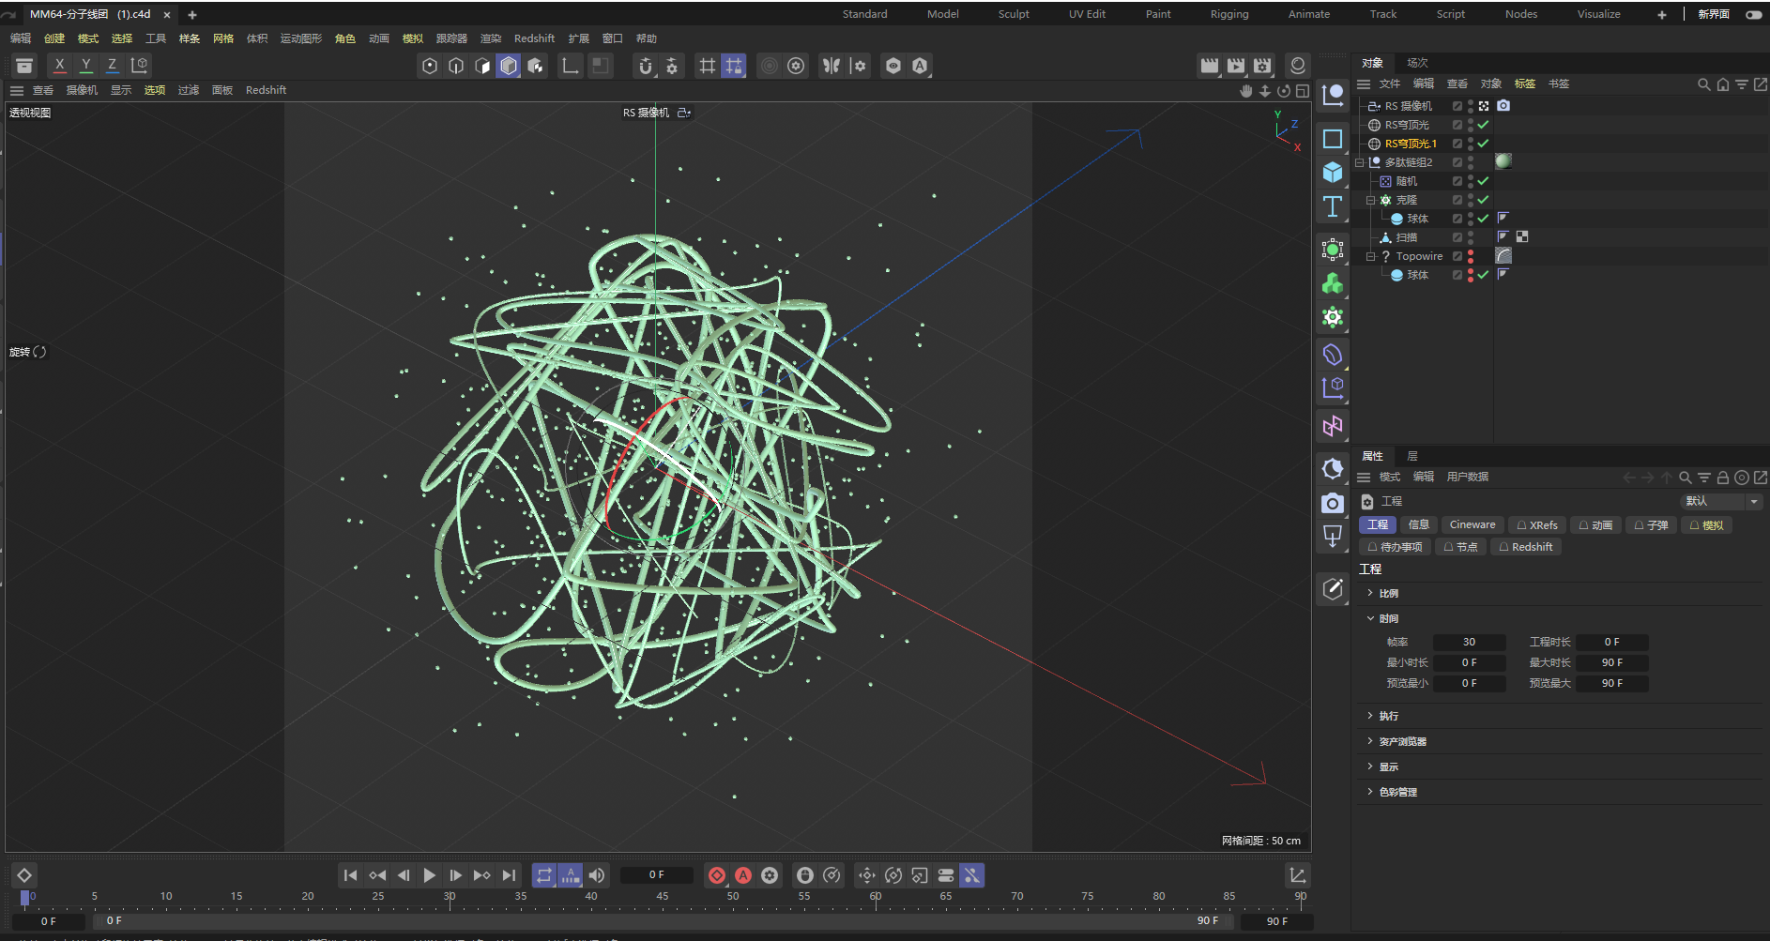The width and height of the screenshot is (1770, 941).
Task: Click the 最大时长 value field
Action: coord(1611,662)
